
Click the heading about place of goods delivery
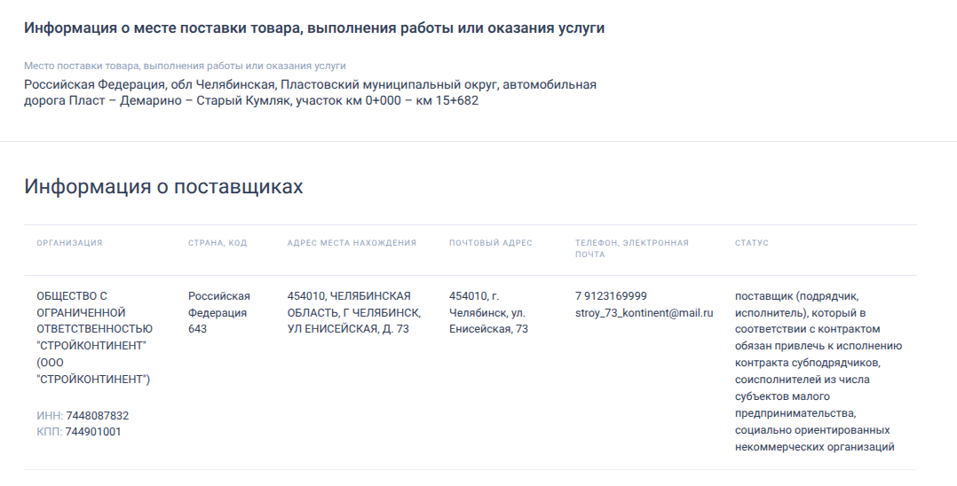pyautogui.click(x=314, y=28)
